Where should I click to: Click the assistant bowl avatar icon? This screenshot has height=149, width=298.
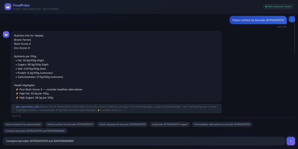pyautogui.click(x=6, y=35)
